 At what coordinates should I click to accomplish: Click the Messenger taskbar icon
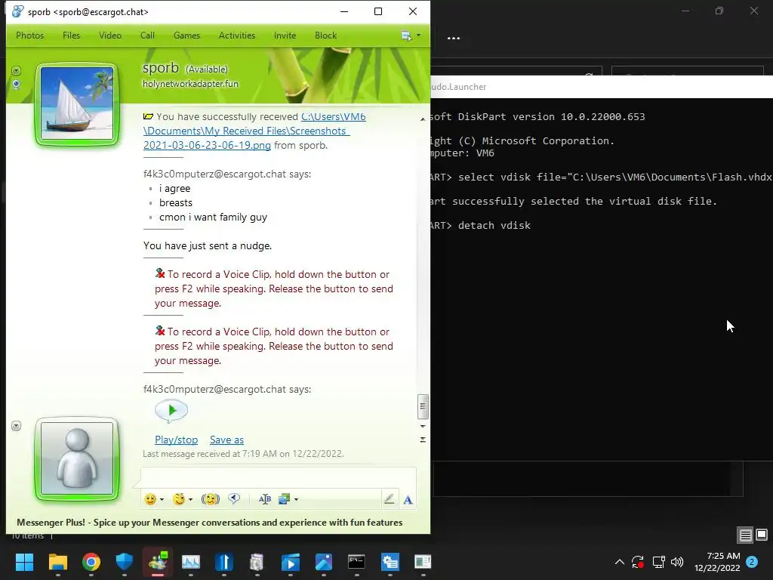pyautogui.click(x=158, y=562)
